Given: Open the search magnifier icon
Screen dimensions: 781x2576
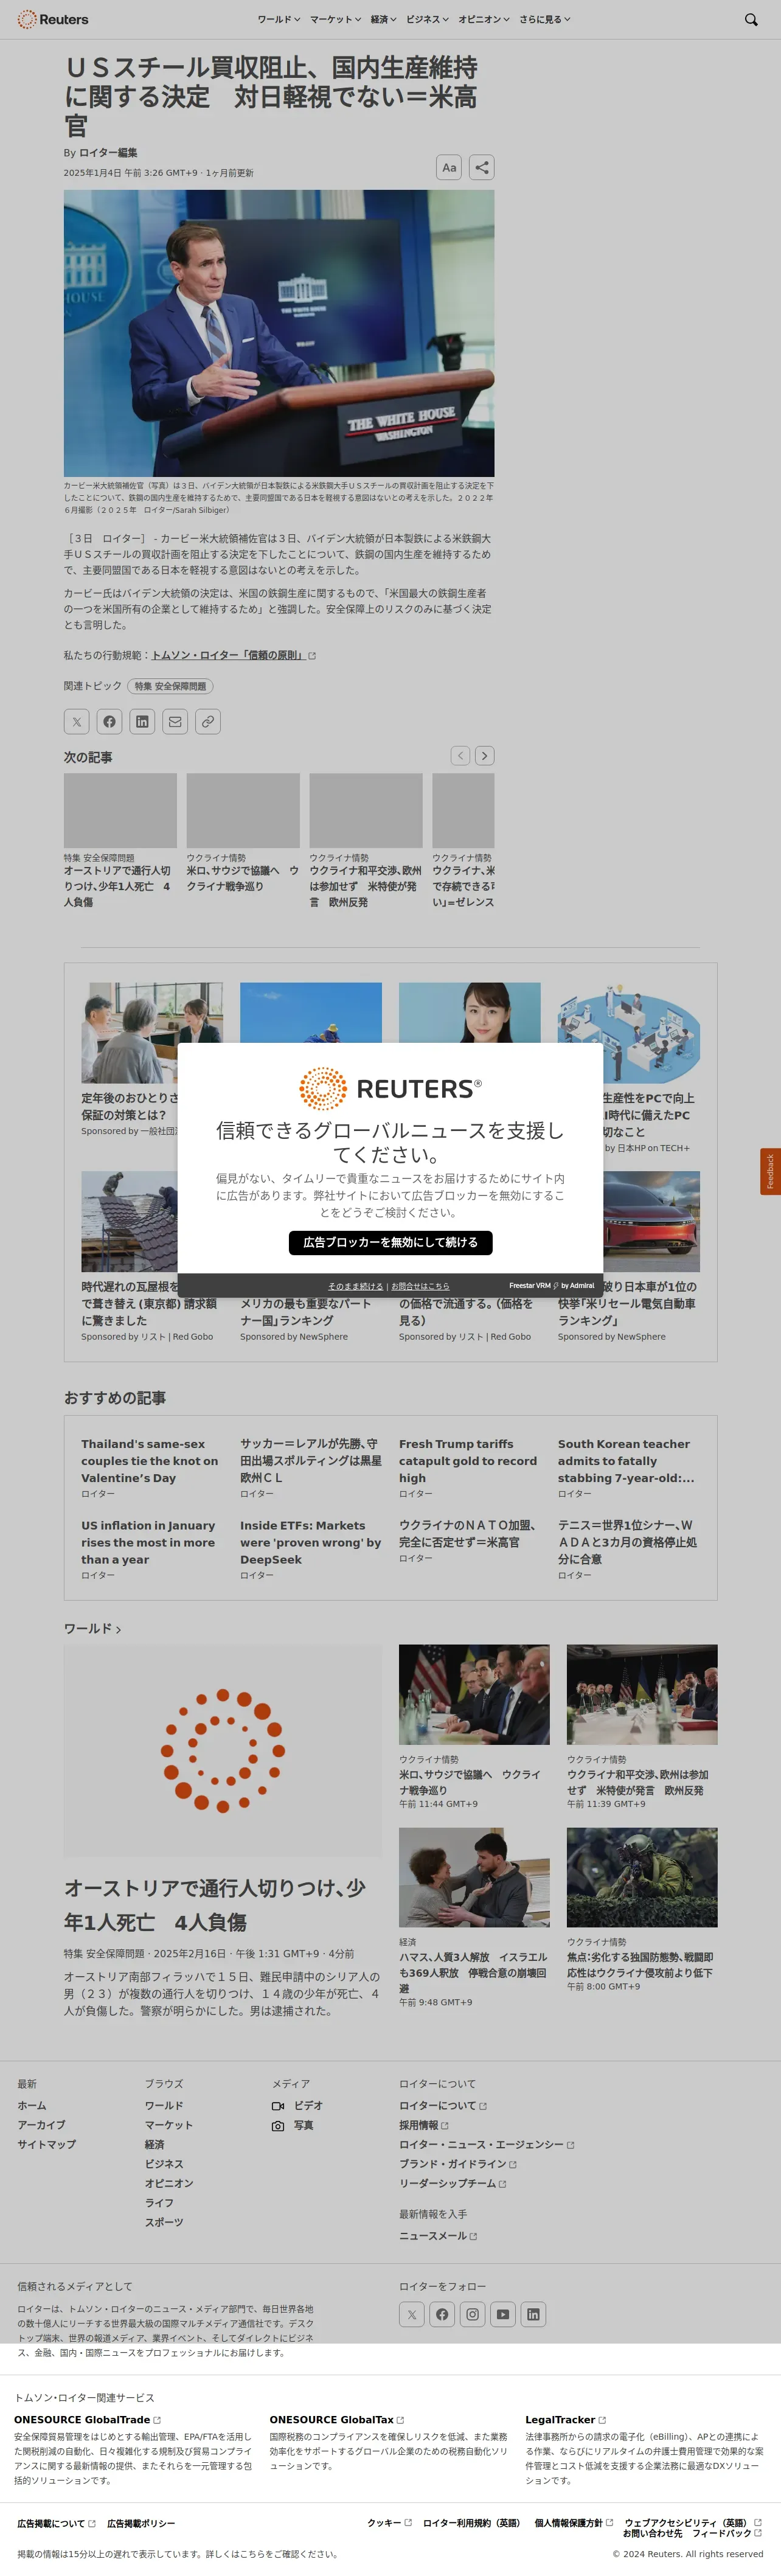Looking at the screenshot, I should (x=751, y=19).
